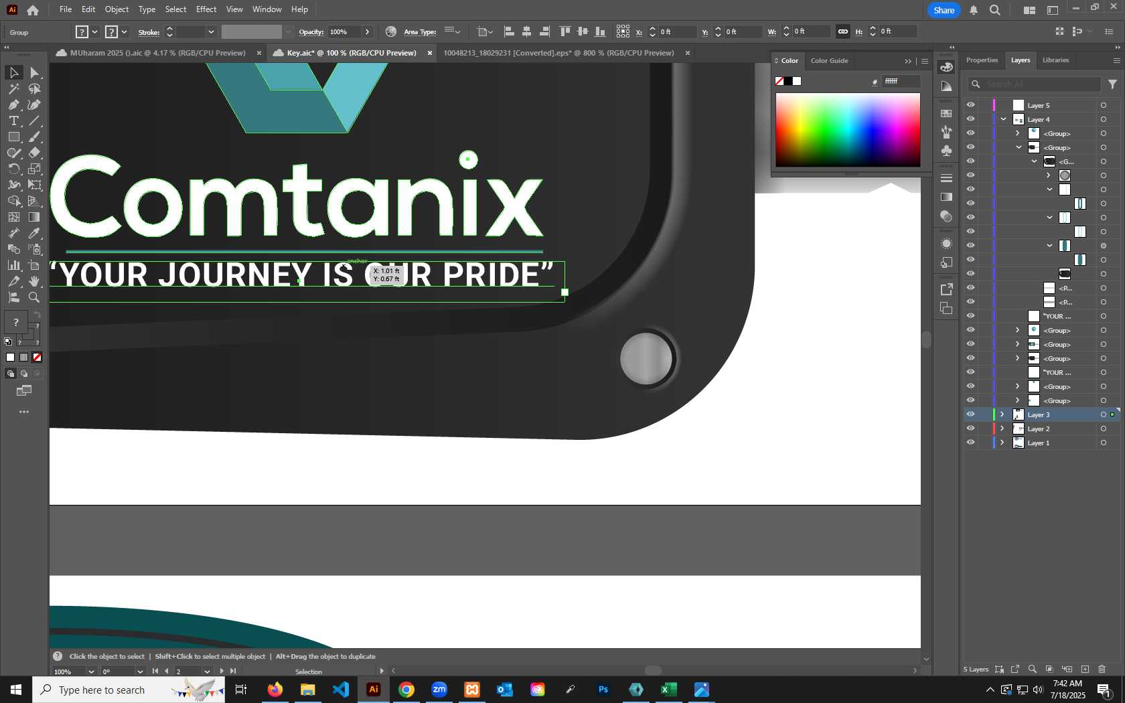
Task: Select the Lasso tool
Action: pyautogui.click(x=35, y=88)
